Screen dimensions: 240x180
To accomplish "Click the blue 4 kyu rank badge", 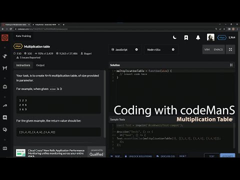I will (x=222, y=37).
